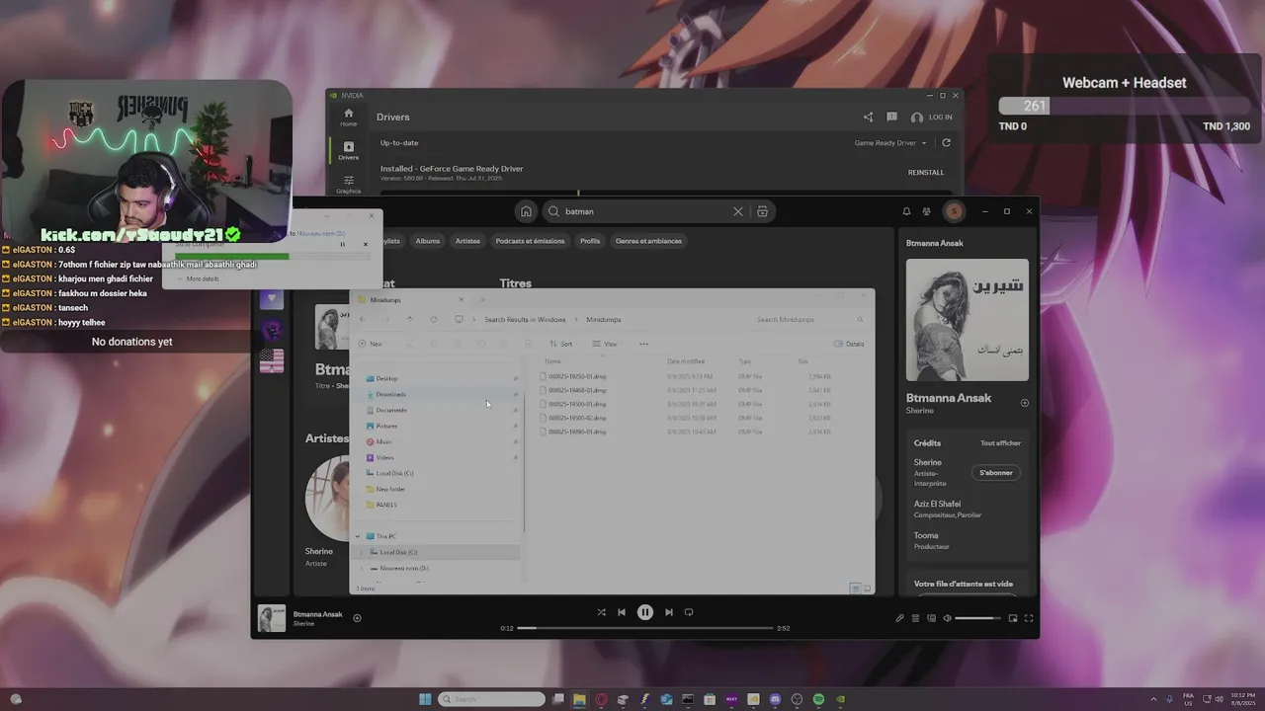The width and height of the screenshot is (1265, 711).
Task: Click New in the Explorer toolbar
Action: (x=371, y=344)
